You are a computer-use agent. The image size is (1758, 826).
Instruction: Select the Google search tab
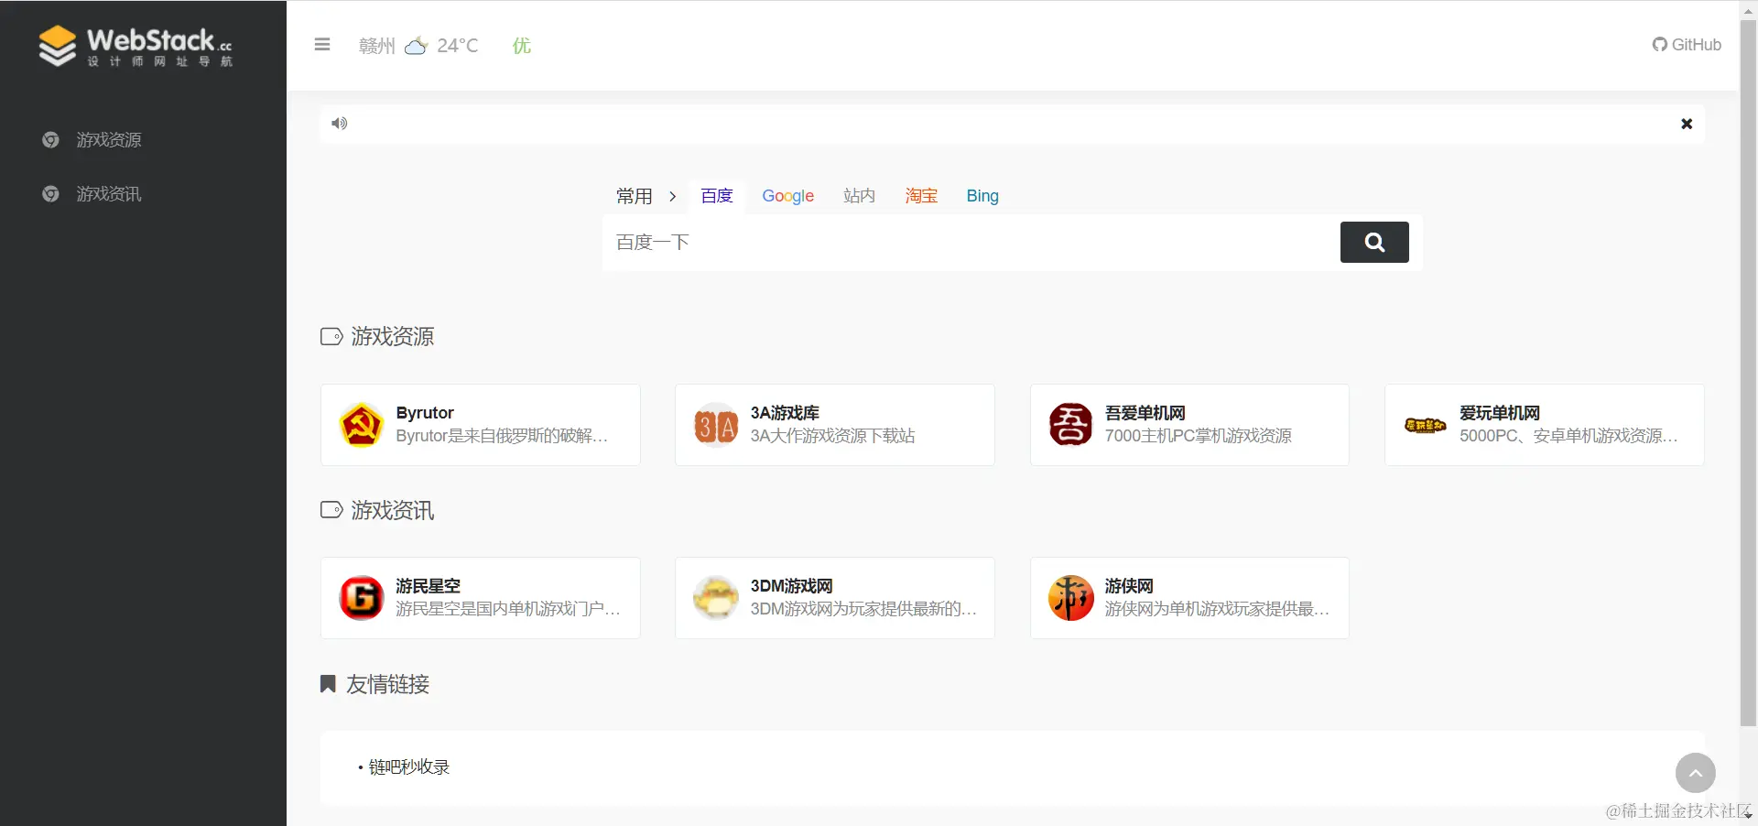pos(787,196)
